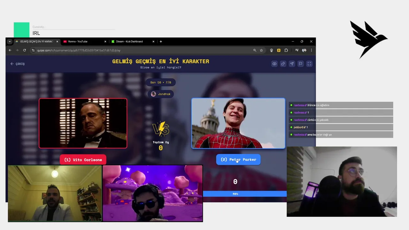The width and height of the screenshot is (409, 230).
Task: Reload the quizel.com page
Action: coord(25,50)
